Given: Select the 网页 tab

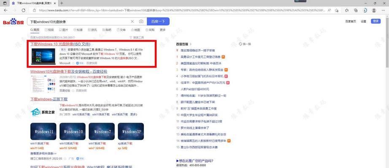Looking at the screenshot, I should [35, 30].
